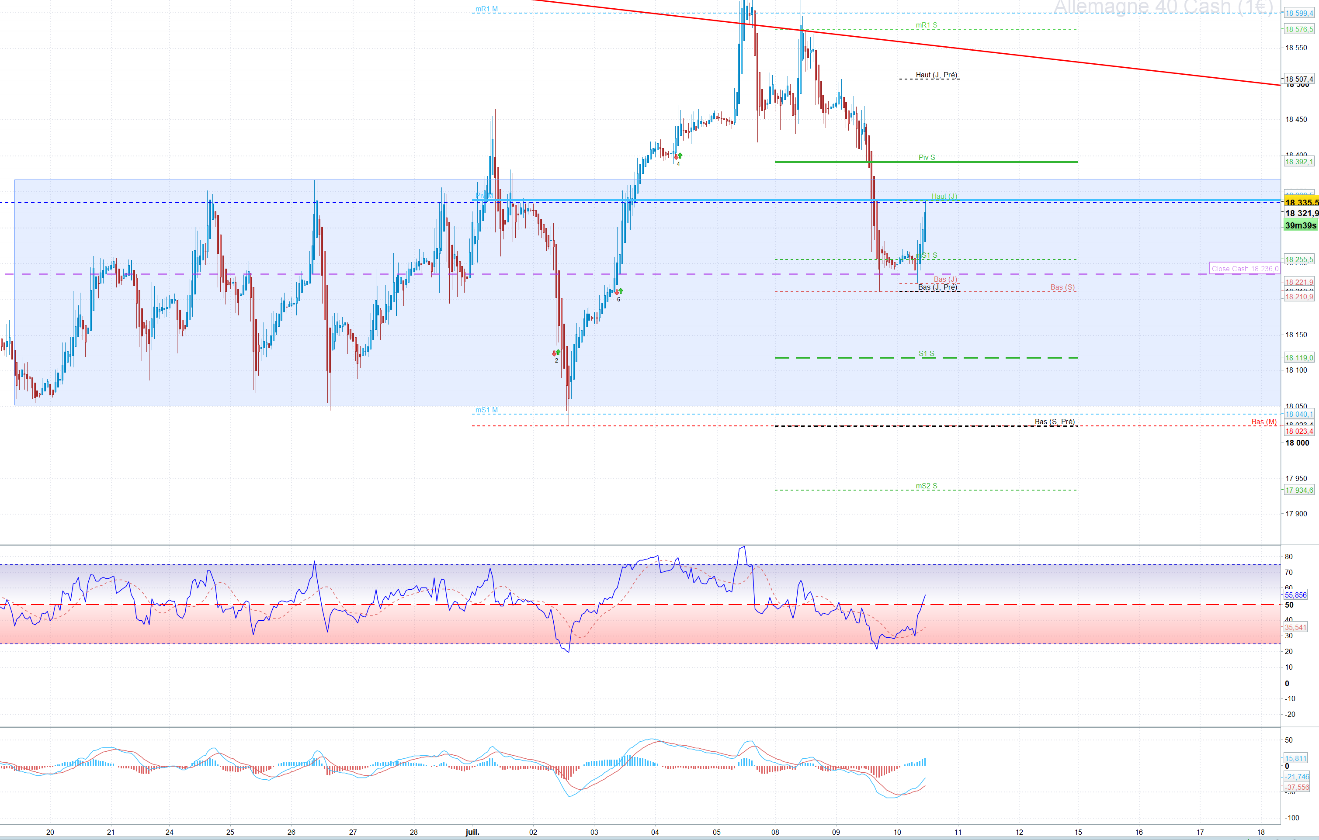Click the Bas (M) label
1319x840 pixels.
coord(1263,422)
